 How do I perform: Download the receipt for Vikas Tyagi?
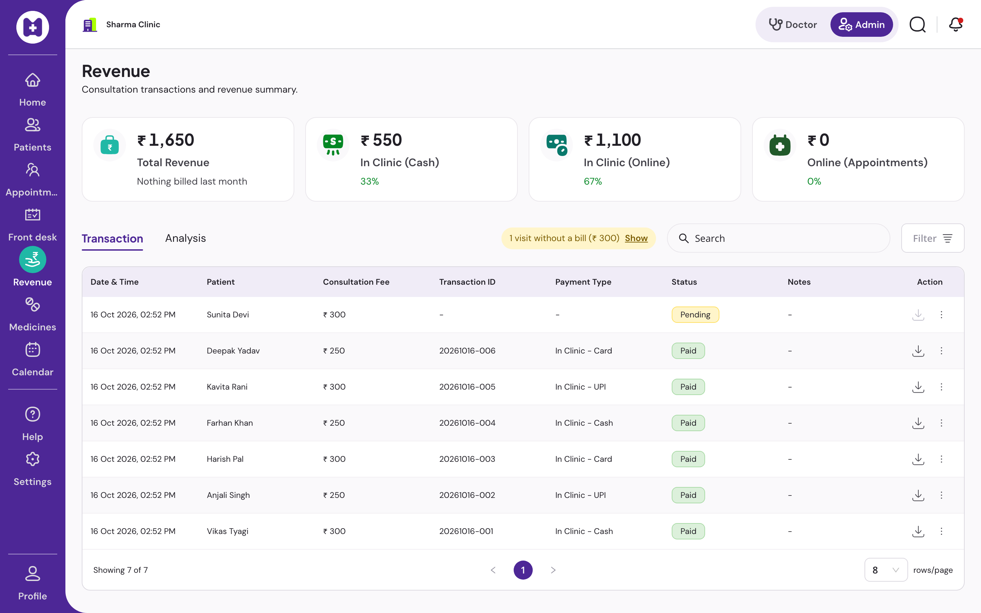point(918,531)
